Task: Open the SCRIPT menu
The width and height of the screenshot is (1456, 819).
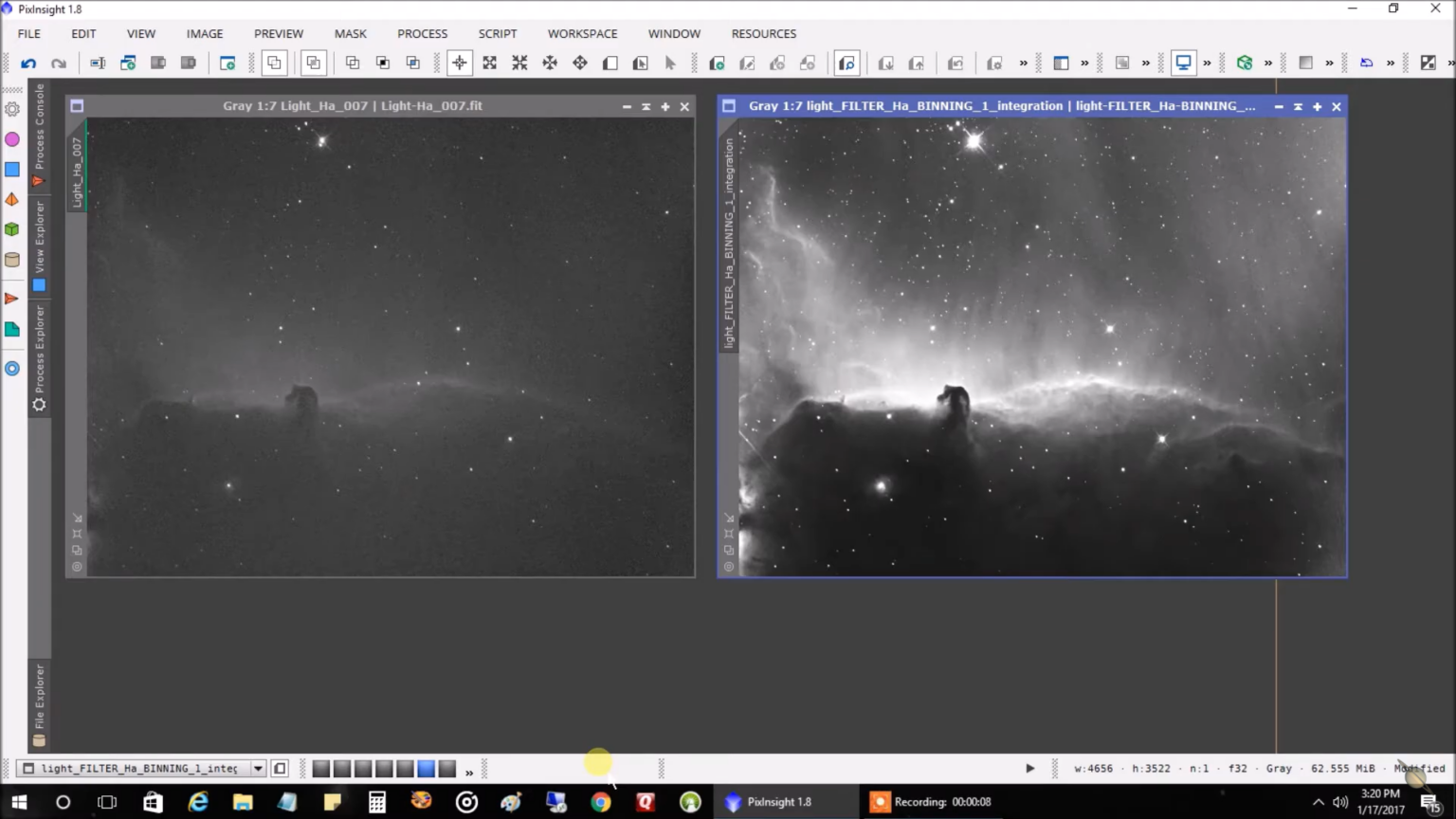Action: point(498,33)
